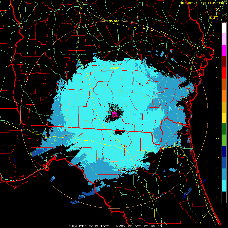Pick the dark red legend color band

224,62
